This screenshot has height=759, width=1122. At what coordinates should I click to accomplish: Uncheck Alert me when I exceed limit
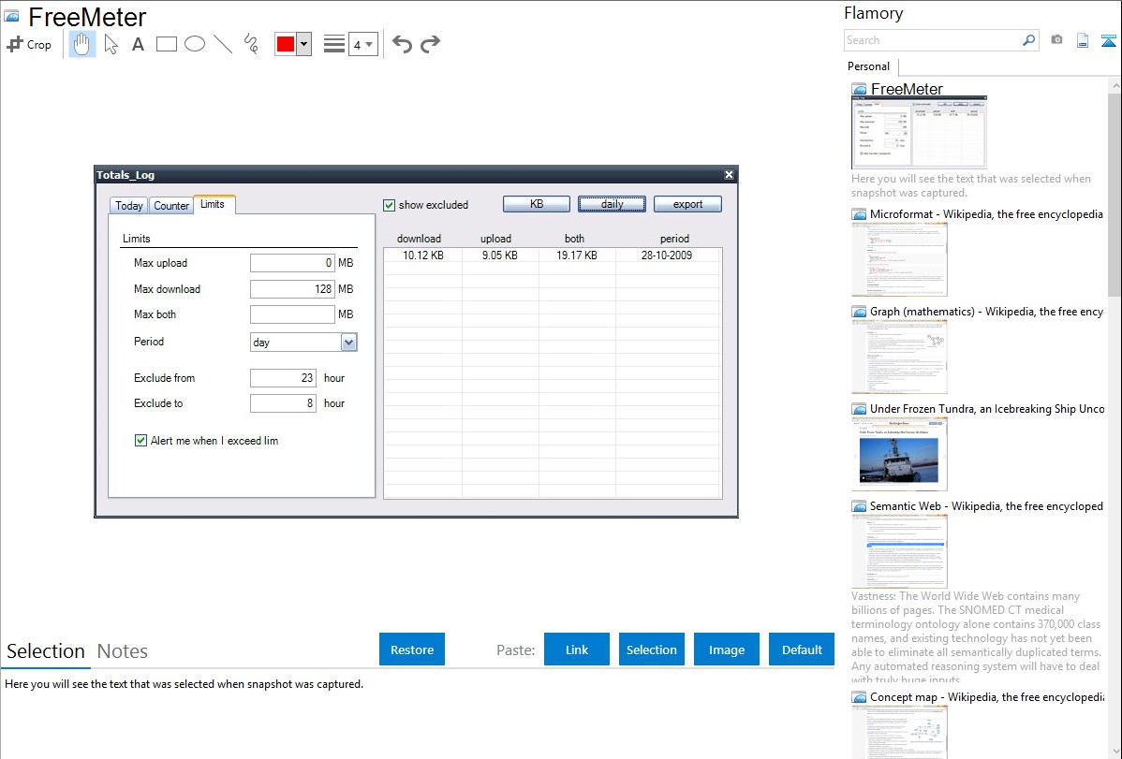coord(141,441)
